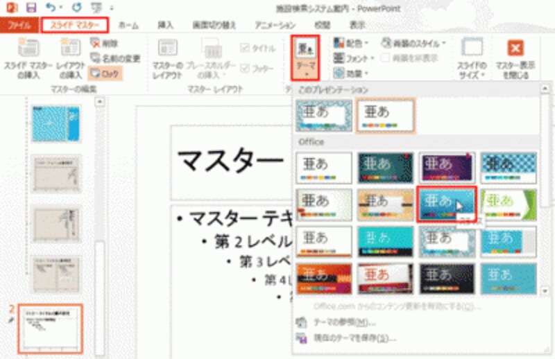Open the 画面切り替え tab
Viewport: 555px width, 359px height.
214,25
